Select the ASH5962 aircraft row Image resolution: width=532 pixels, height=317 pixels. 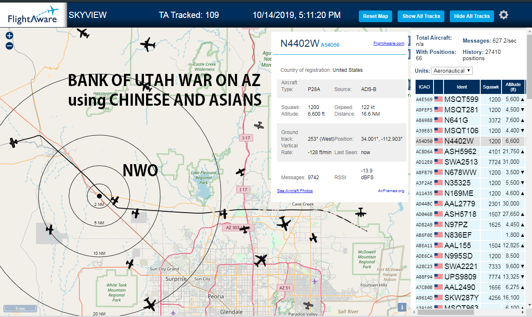pyautogui.click(x=470, y=152)
